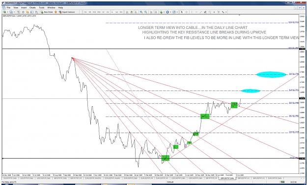Toggle the M15 timeframe button
Viewport: 307px width, 185px height.
point(94,12)
